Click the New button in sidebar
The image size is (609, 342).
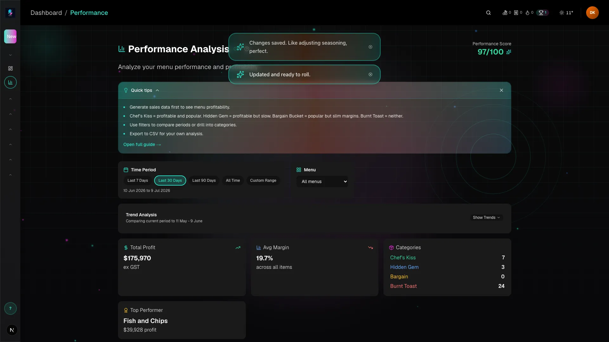[10, 36]
